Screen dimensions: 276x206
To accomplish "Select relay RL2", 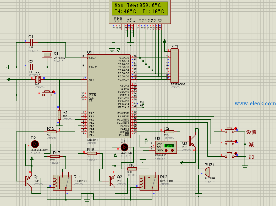I will (149, 182).
